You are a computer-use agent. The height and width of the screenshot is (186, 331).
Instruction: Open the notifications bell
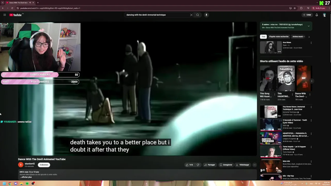point(317,15)
